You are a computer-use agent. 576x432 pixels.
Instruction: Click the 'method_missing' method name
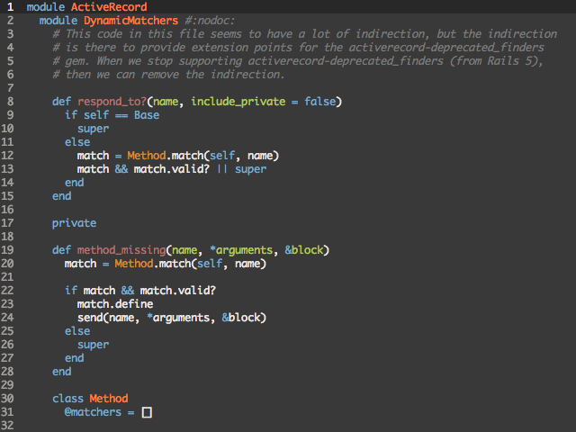(121, 250)
